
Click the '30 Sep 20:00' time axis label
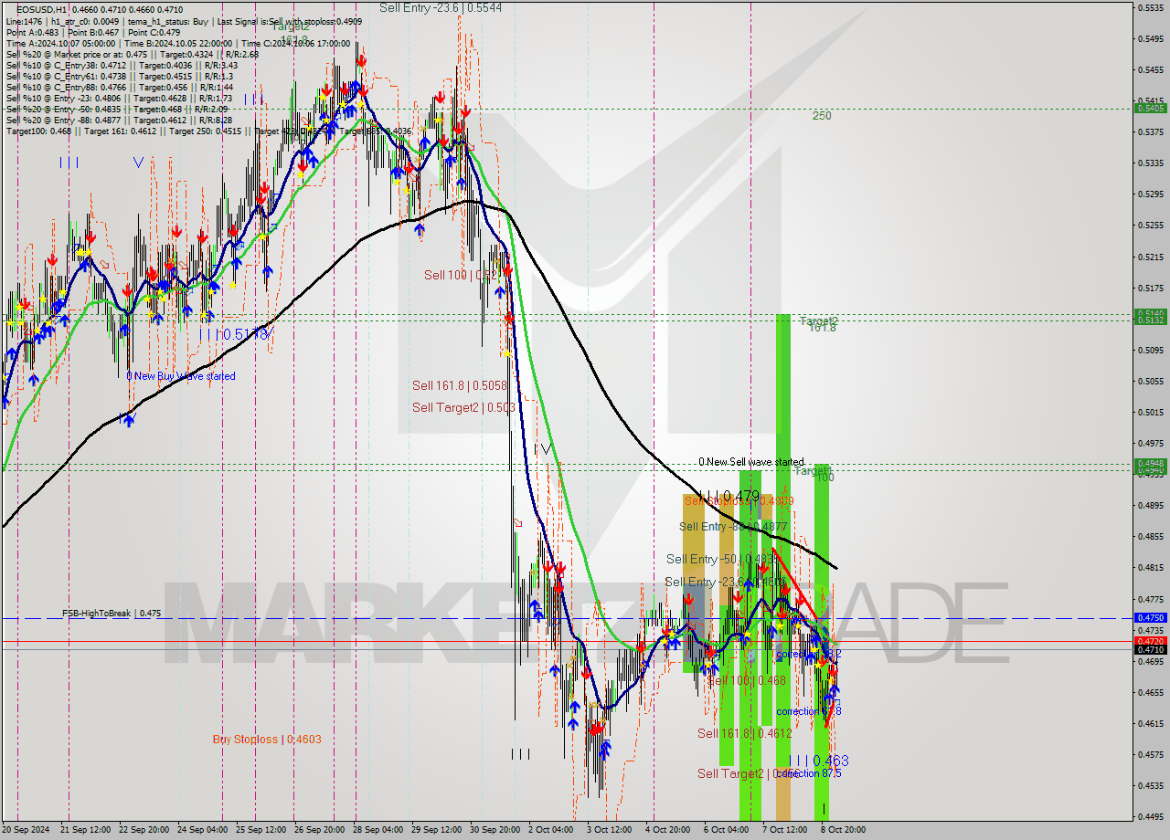coord(495,830)
